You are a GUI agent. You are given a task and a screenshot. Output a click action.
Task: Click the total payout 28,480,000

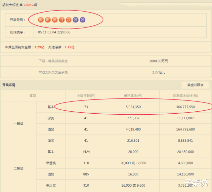tap(185, 152)
